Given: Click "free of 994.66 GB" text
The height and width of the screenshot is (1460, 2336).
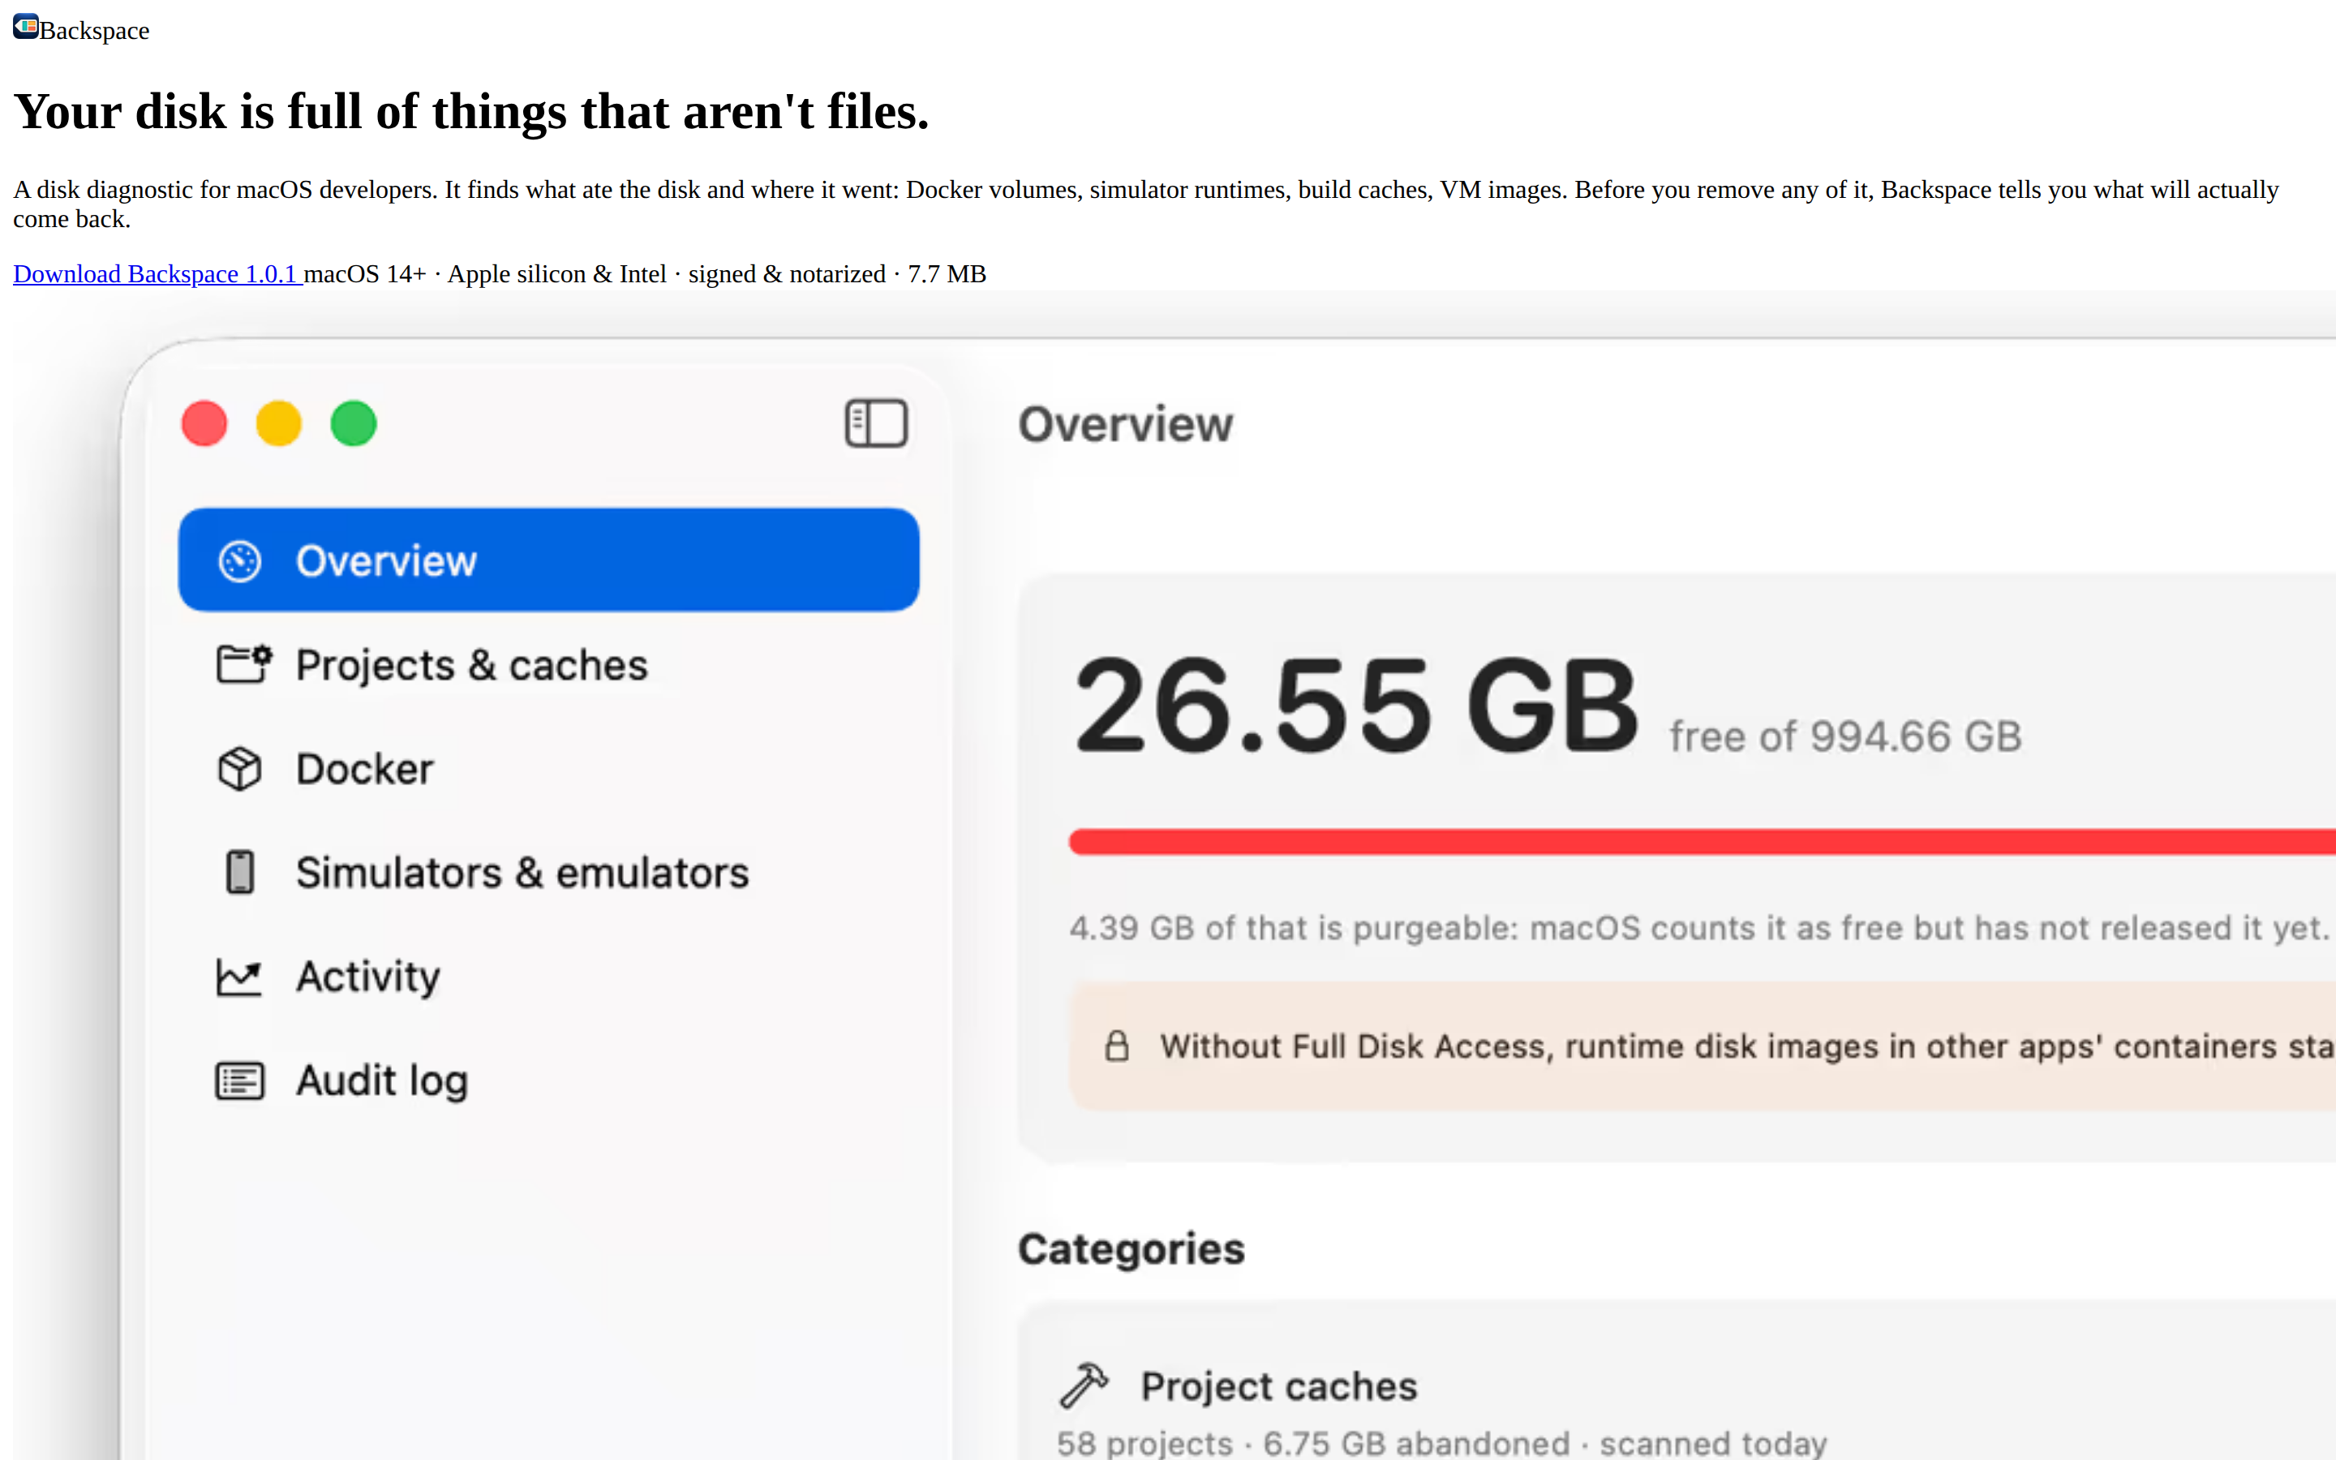Looking at the screenshot, I should (x=1845, y=736).
